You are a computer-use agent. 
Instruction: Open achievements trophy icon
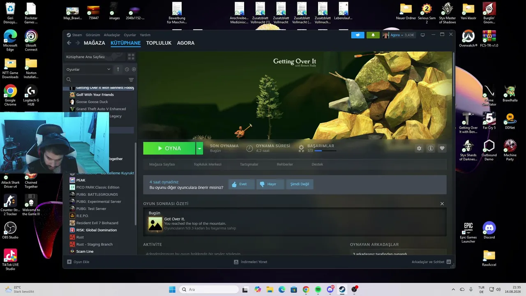coord(301,148)
